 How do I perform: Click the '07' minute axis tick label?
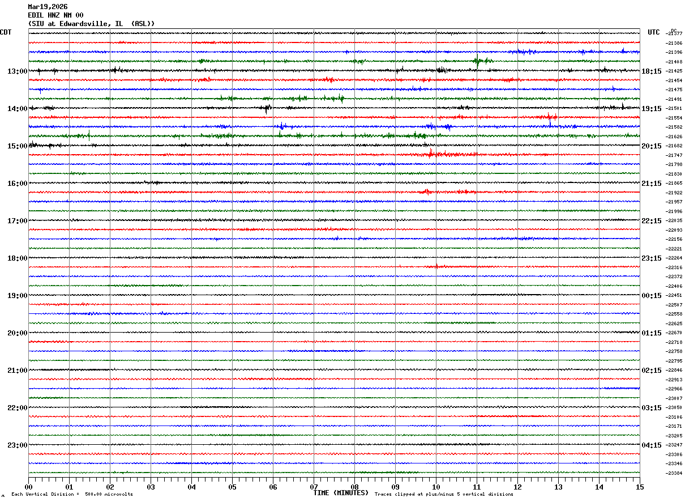coord(314,487)
